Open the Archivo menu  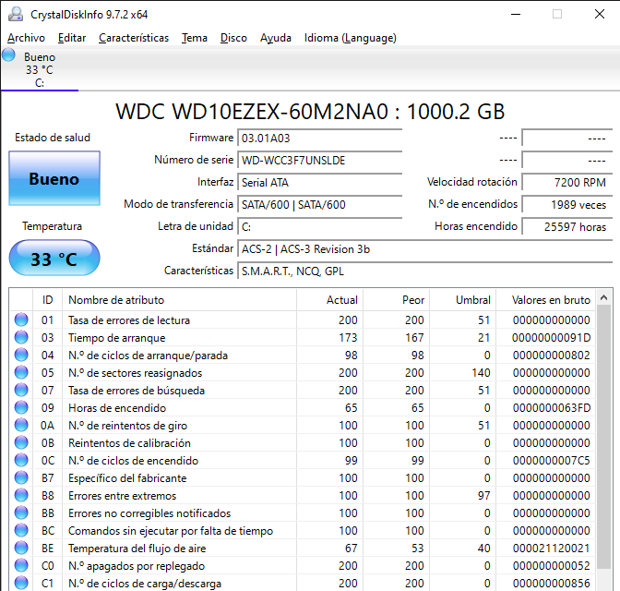[x=26, y=38]
